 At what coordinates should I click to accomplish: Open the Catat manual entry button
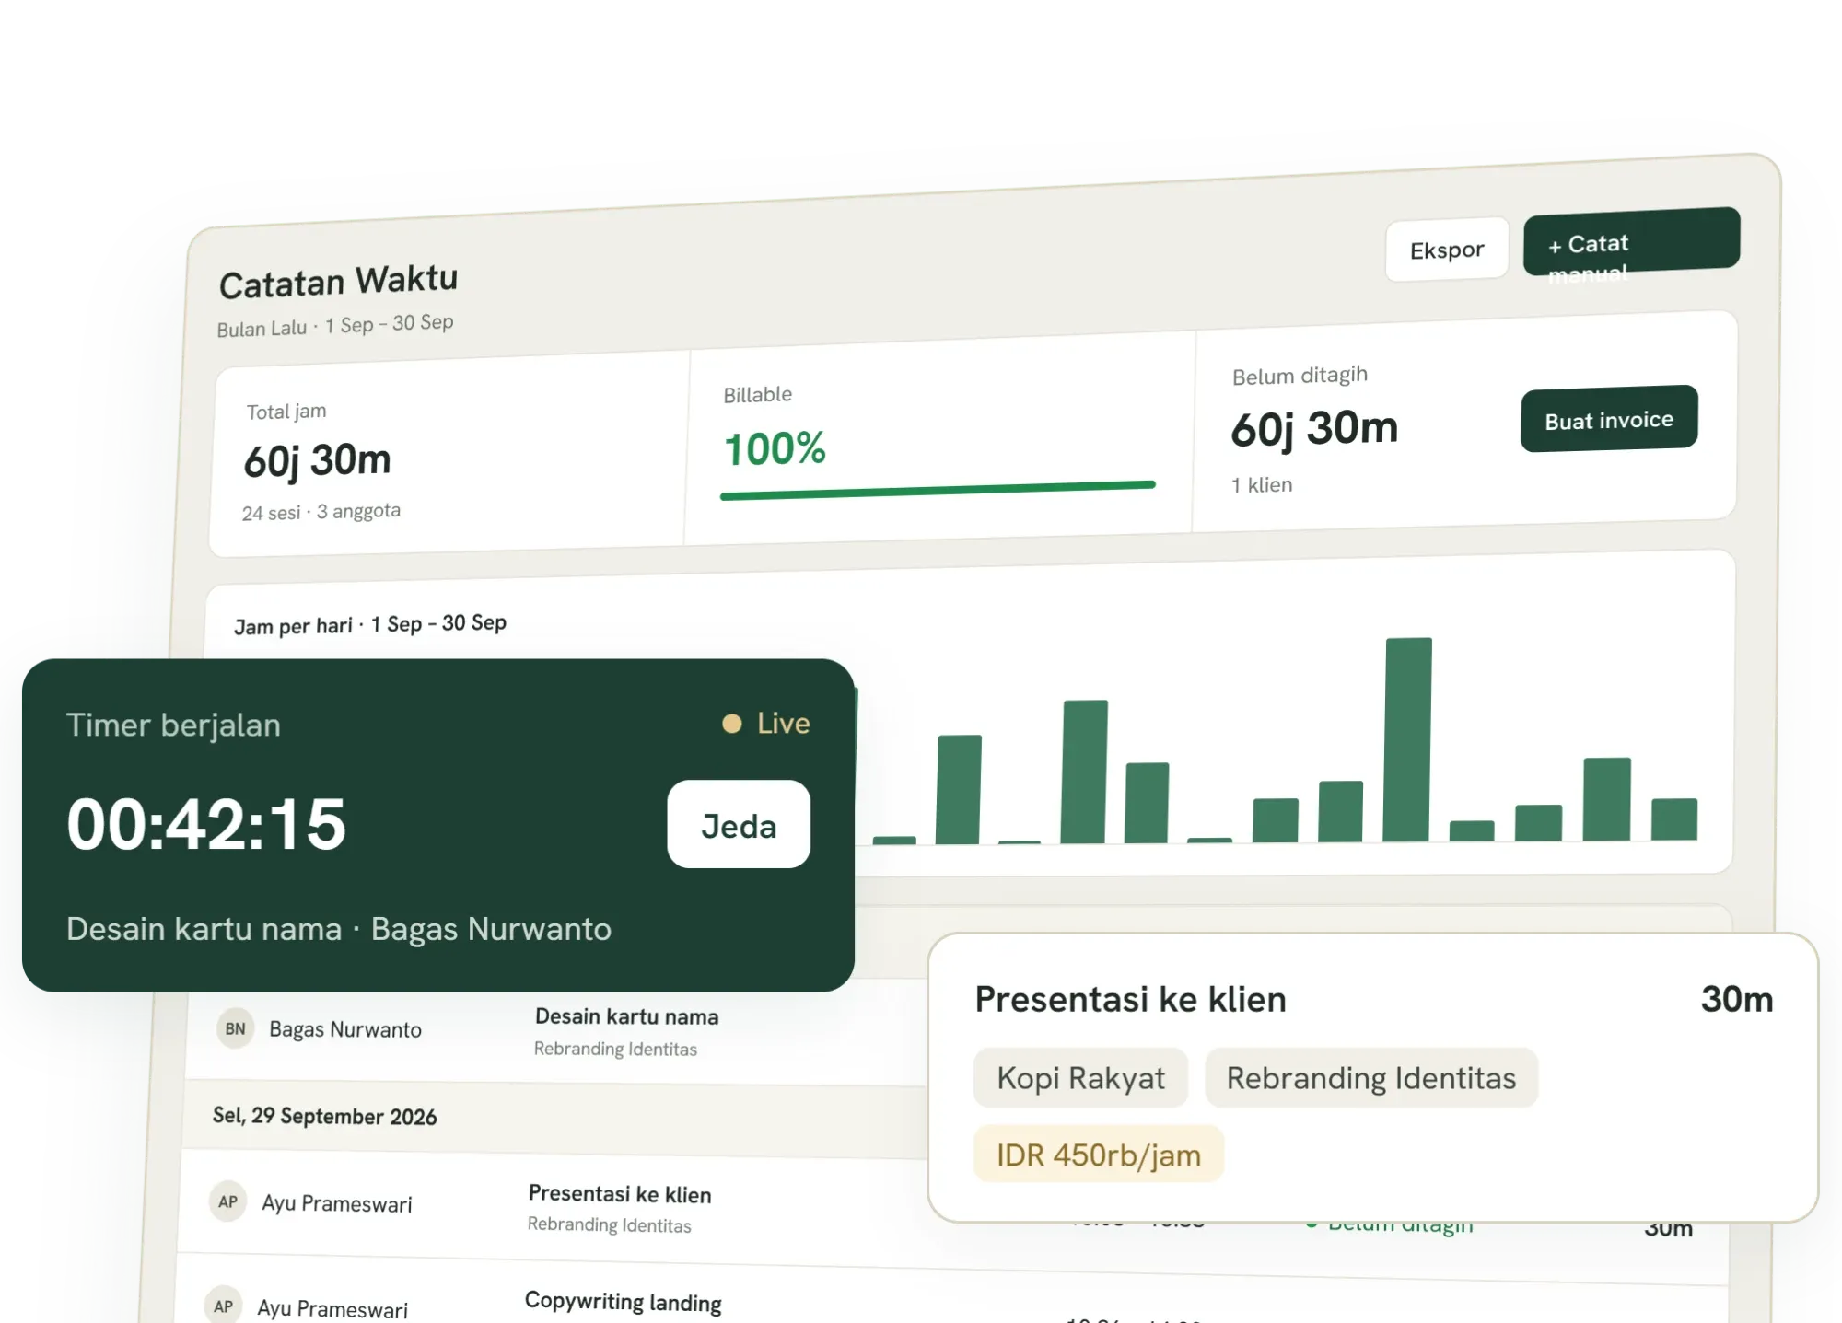pyautogui.click(x=1631, y=241)
